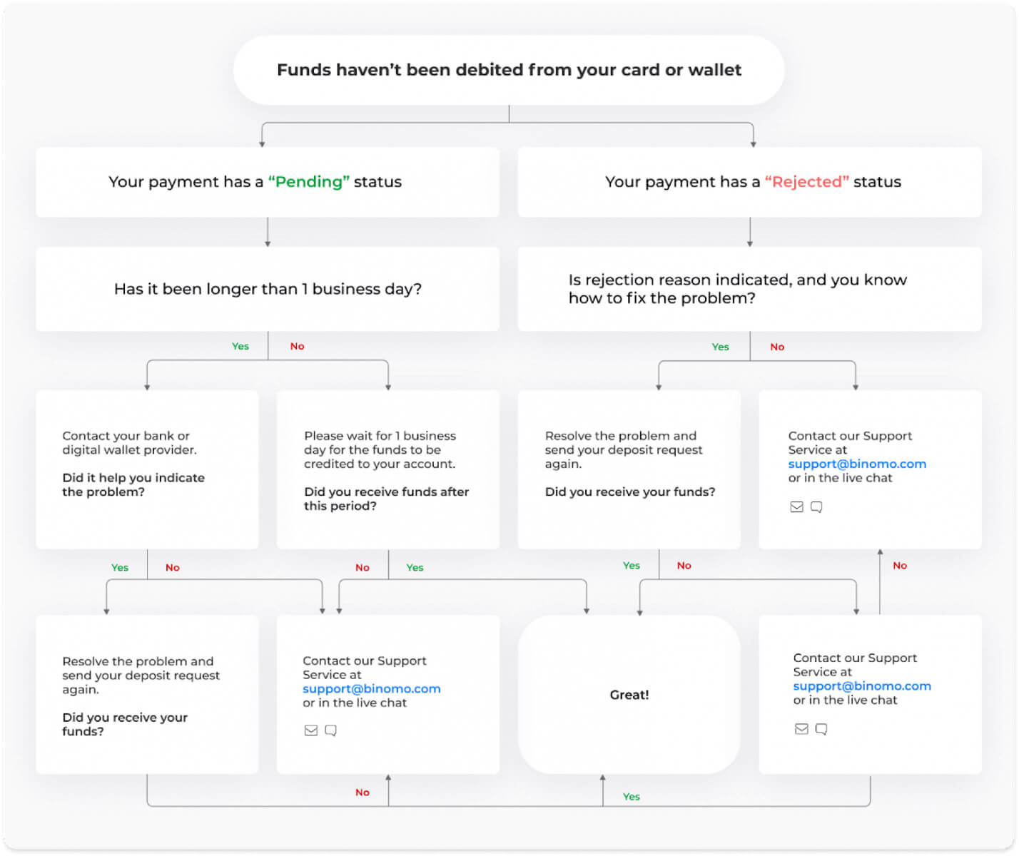The height and width of the screenshot is (856, 1019).
Task: Click the "longer than 1 business day" question
Action: point(268,289)
